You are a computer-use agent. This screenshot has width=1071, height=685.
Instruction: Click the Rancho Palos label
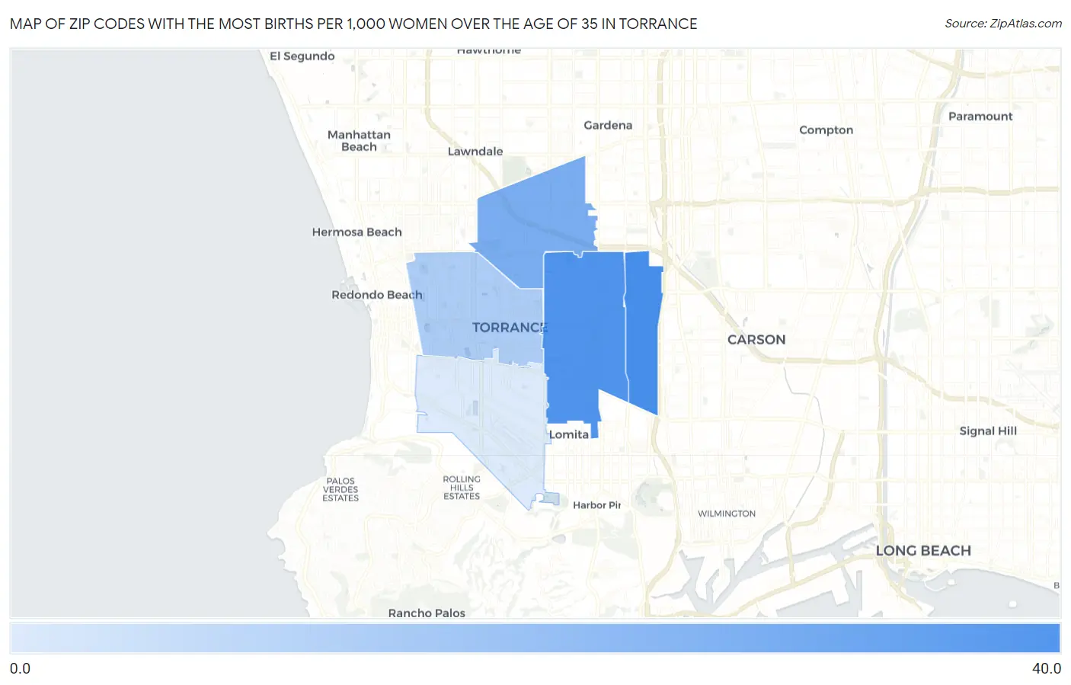(427, 613)
